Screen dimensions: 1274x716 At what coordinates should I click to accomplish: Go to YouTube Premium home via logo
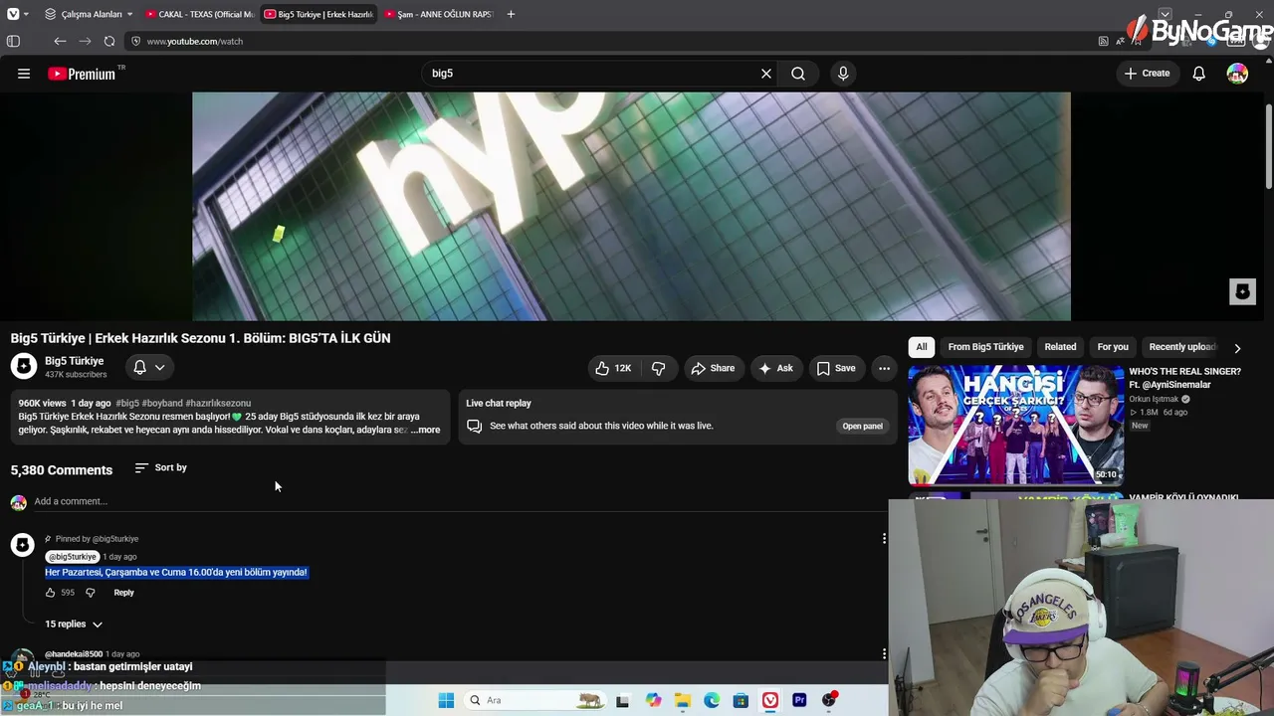coord(82,74)
